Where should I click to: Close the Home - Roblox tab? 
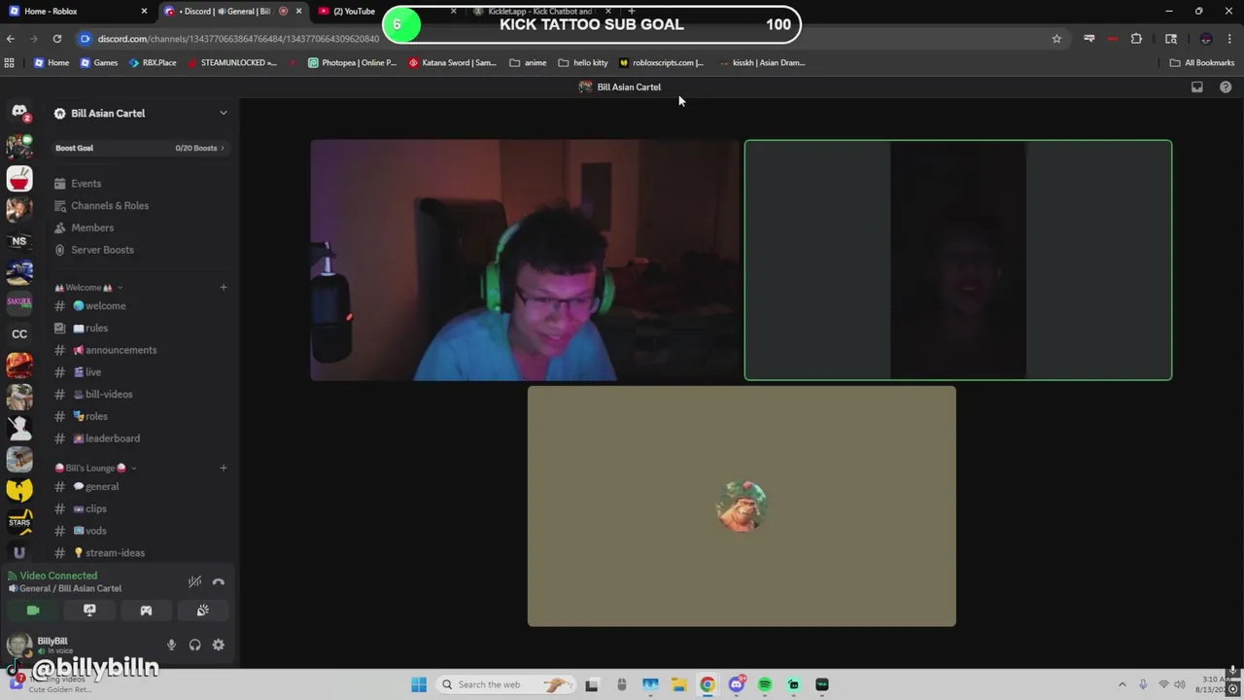coord(145,11)
